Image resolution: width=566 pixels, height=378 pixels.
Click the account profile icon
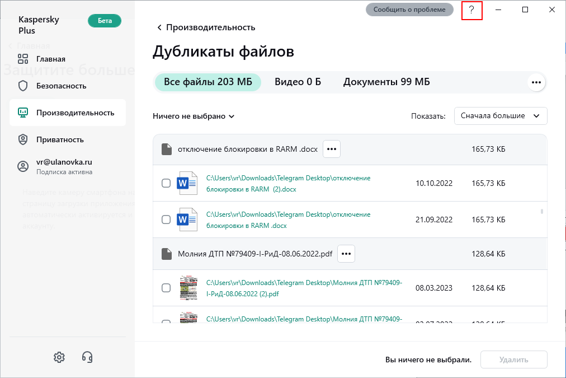click(x=23, y=166)
